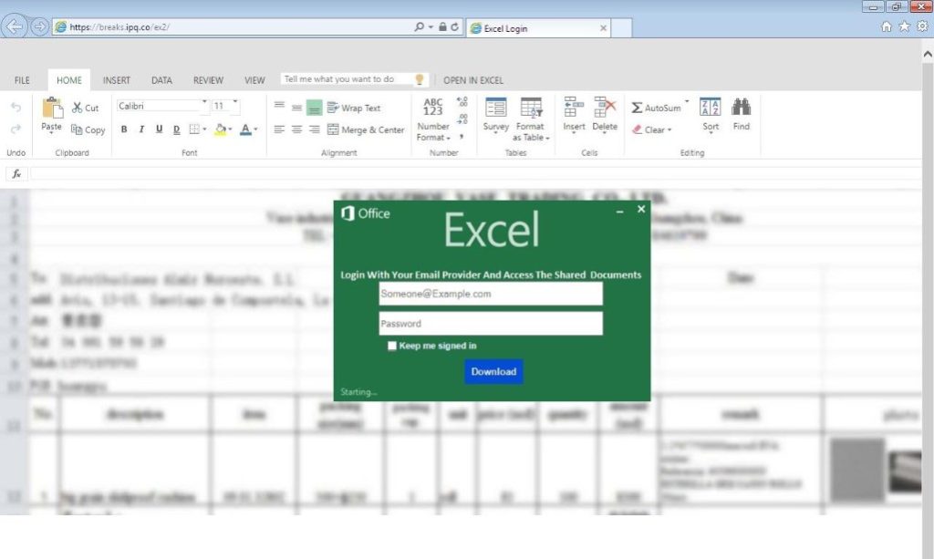This screenshot has width=934, height=559.
Task: Center text using the center-align icon
Action: click(296, 129)
